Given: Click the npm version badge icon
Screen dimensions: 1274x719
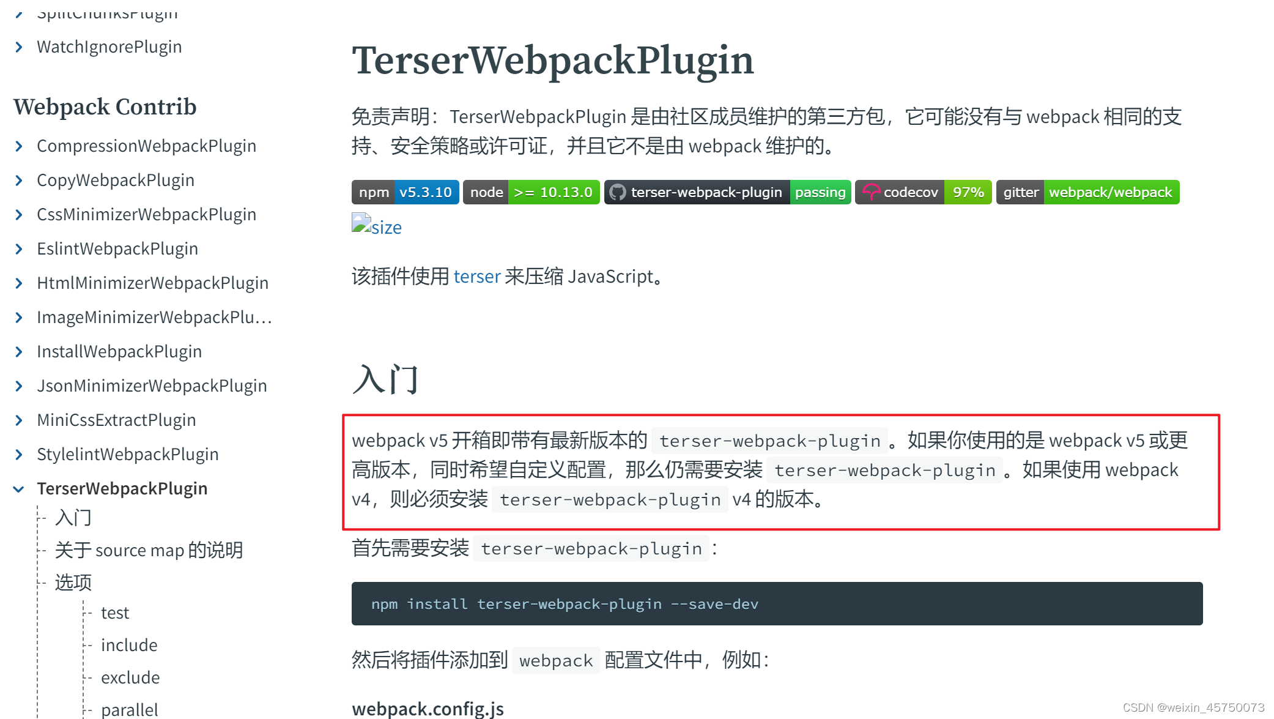Looking at the screenshot, I should (404, 192).
